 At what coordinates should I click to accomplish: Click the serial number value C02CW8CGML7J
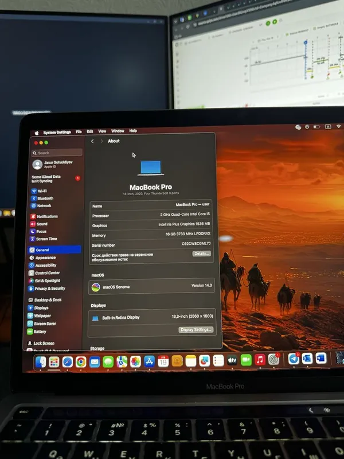click(x=196, y=243)
